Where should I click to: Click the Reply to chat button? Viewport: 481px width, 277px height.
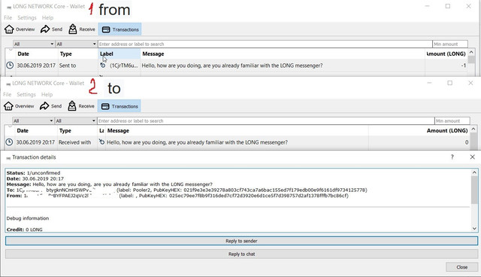(241, 254)
